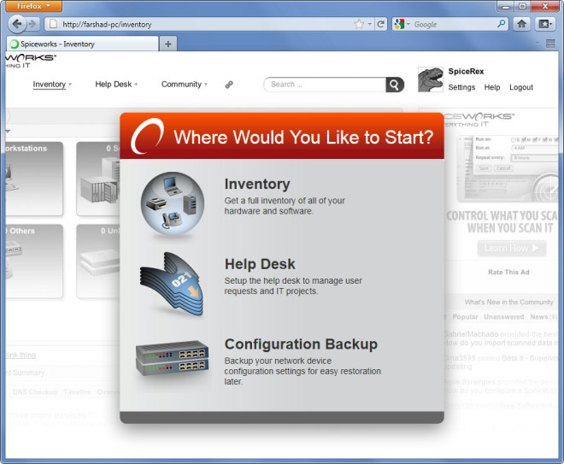The image size is (564, 464).
Task: Click the Inventory globe devices icon
Action: [x=173, y=204]
